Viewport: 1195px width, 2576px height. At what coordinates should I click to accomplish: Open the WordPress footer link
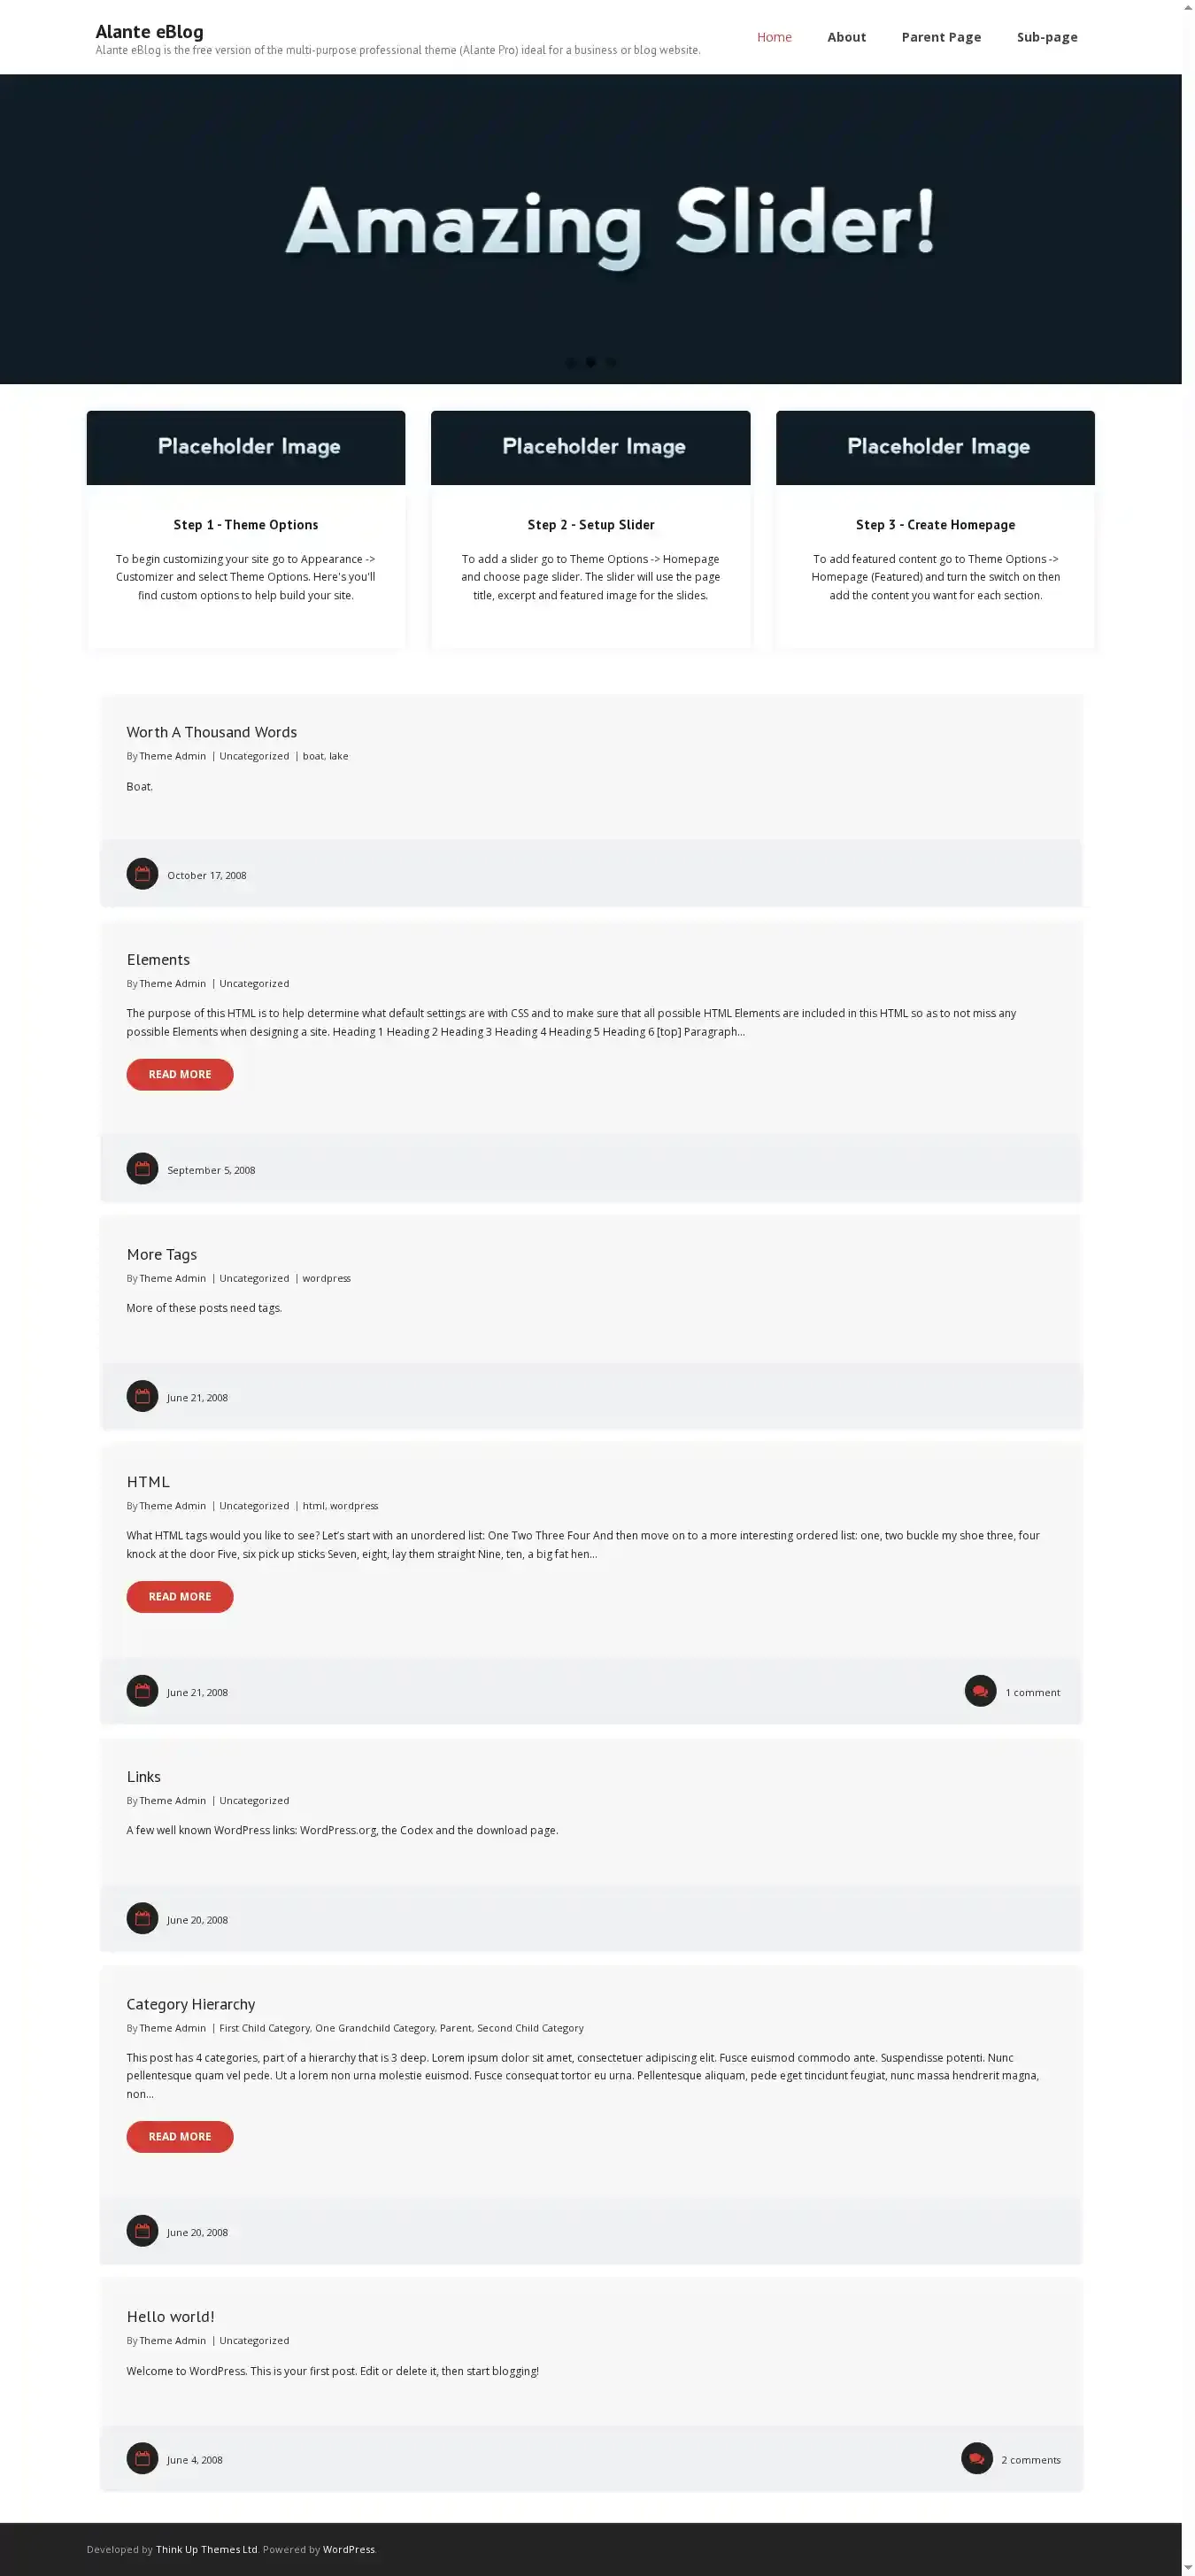coord(349,2549)
